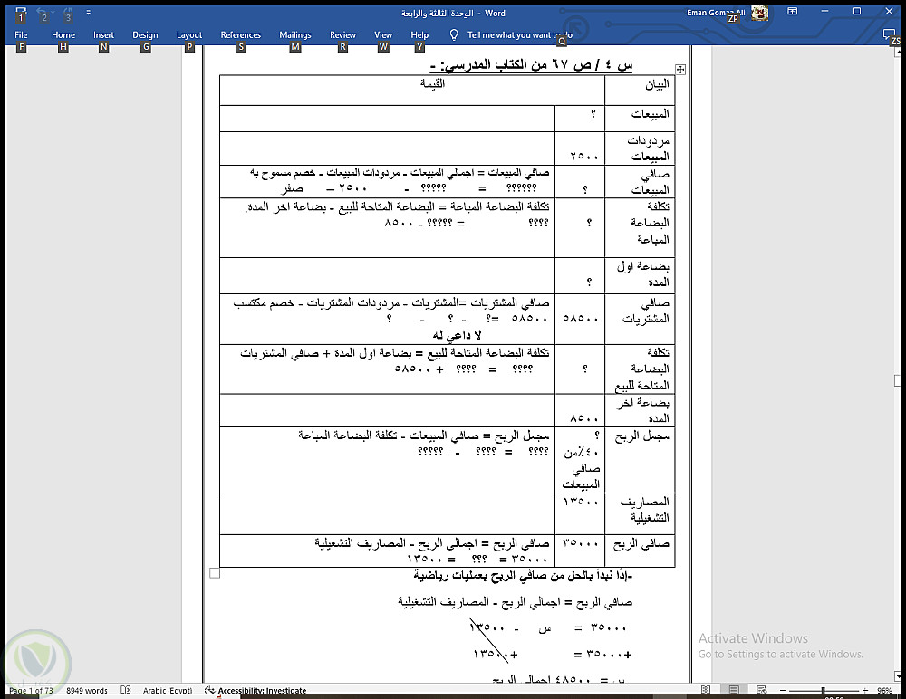The height and width of the screenshot is (699, 906).
Task: Open the File menu
Action: tap(21, 35)
